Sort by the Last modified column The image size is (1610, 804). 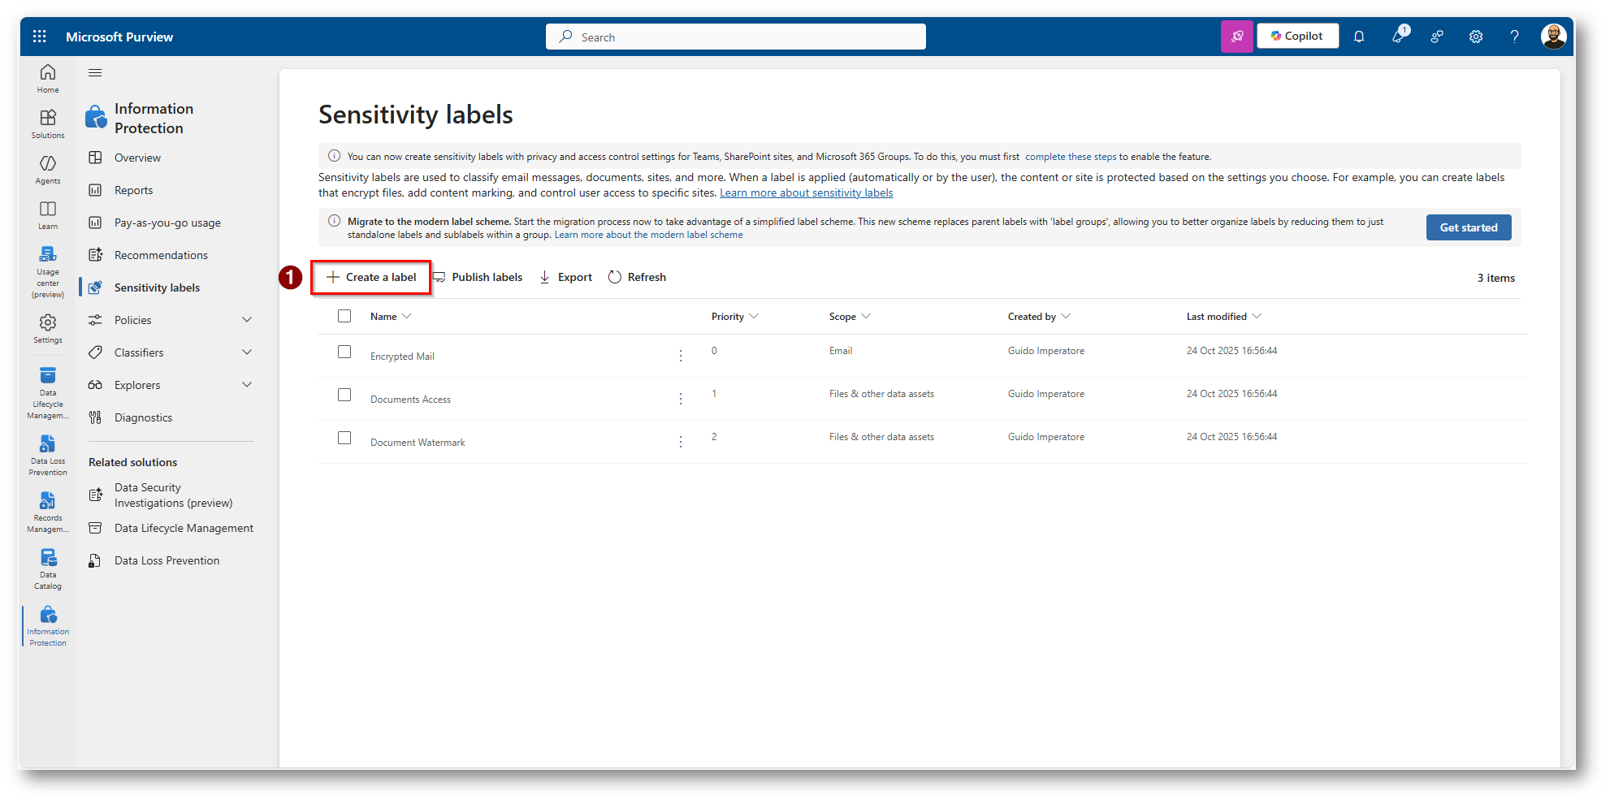point(1223,317)
